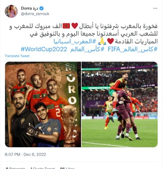Open the stadium celebration photo
Viewport: 167px width, 169px height.
point(120,104)
